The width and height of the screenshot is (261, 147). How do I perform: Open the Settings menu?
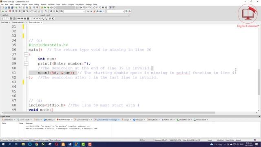[88, 4]
